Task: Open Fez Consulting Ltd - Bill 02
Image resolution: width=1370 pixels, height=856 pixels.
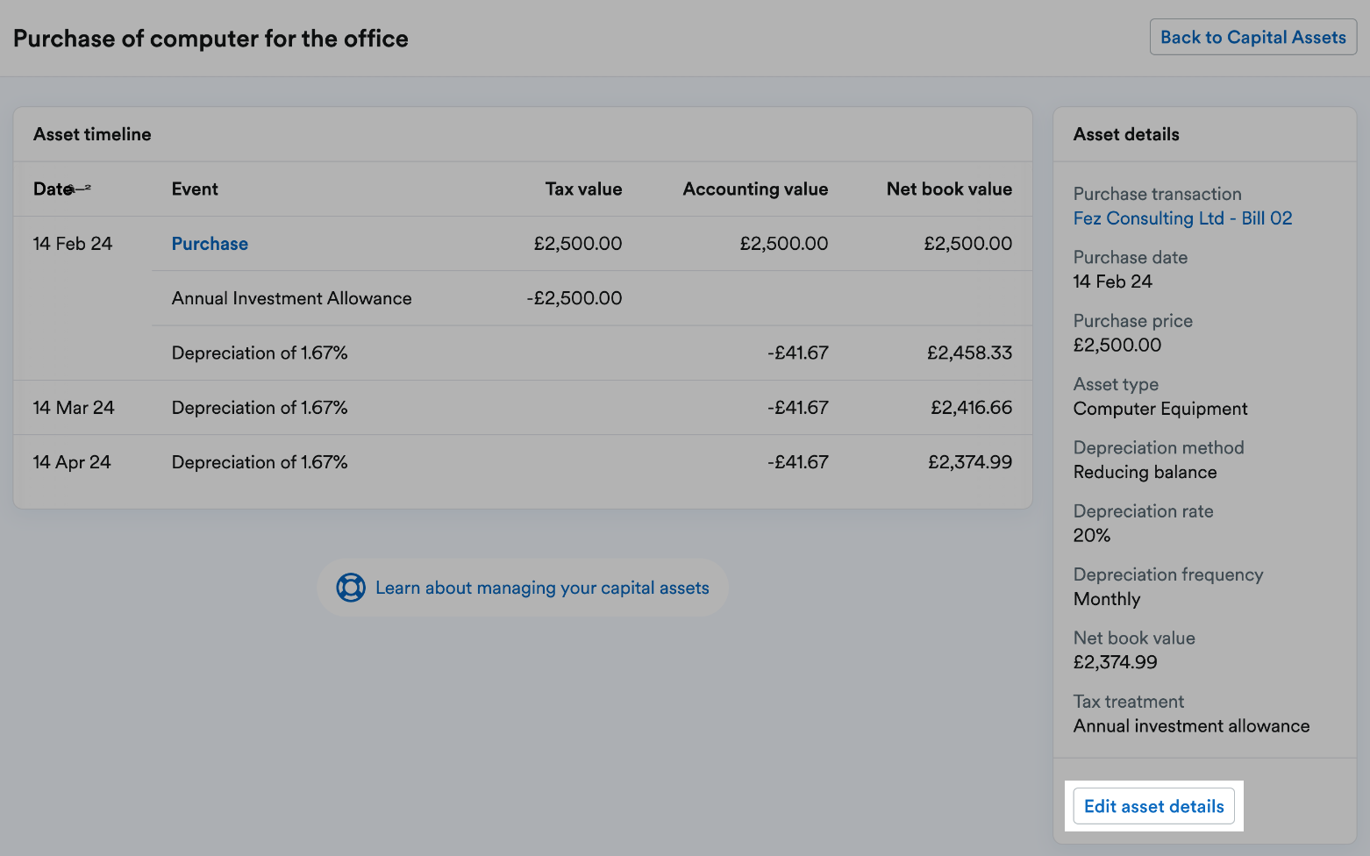Action: pyautogui.click(x=1182, y=218)
